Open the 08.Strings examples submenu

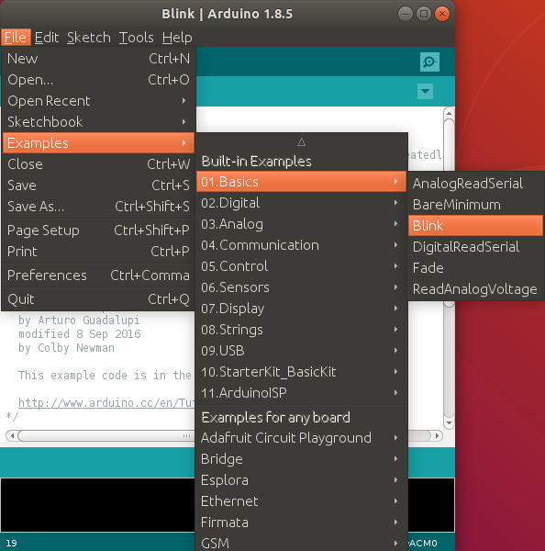301,330
